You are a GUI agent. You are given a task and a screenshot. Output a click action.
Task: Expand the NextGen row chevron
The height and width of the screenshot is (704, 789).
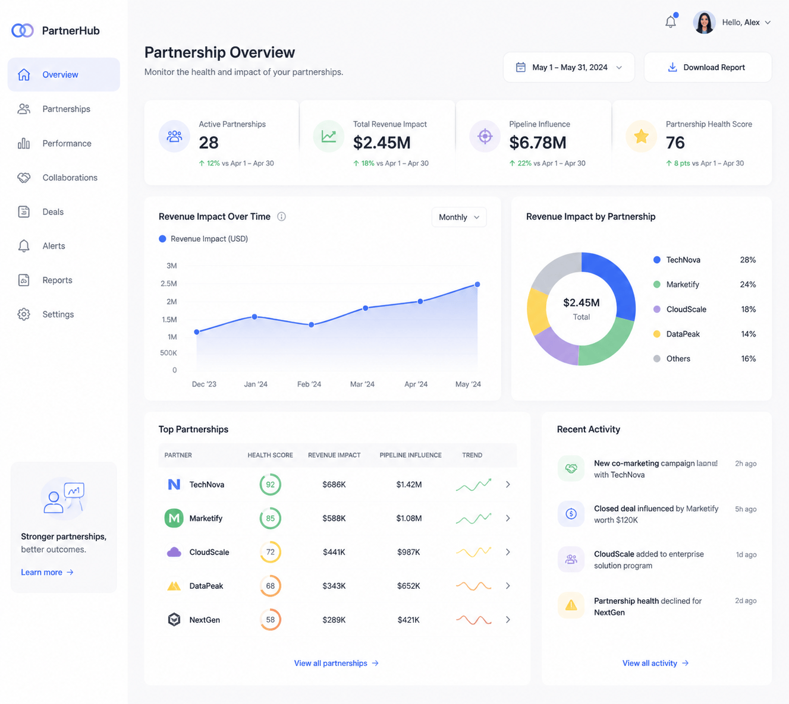click(x=508, y=620)
